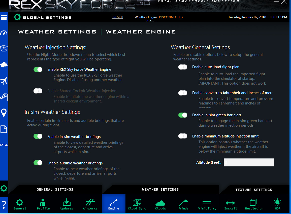This screenshot has width=291, height=214.
Task: Open the 3D cube sidebar icon
Action: pyautogui.click(x=4, y=49)
